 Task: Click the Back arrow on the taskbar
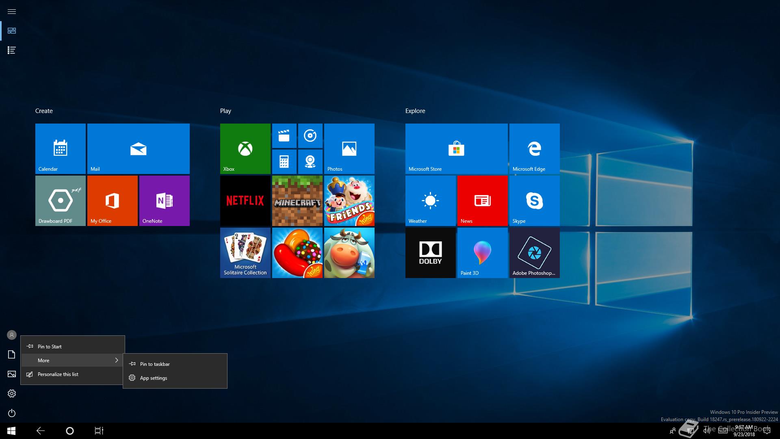pos(41,431)
